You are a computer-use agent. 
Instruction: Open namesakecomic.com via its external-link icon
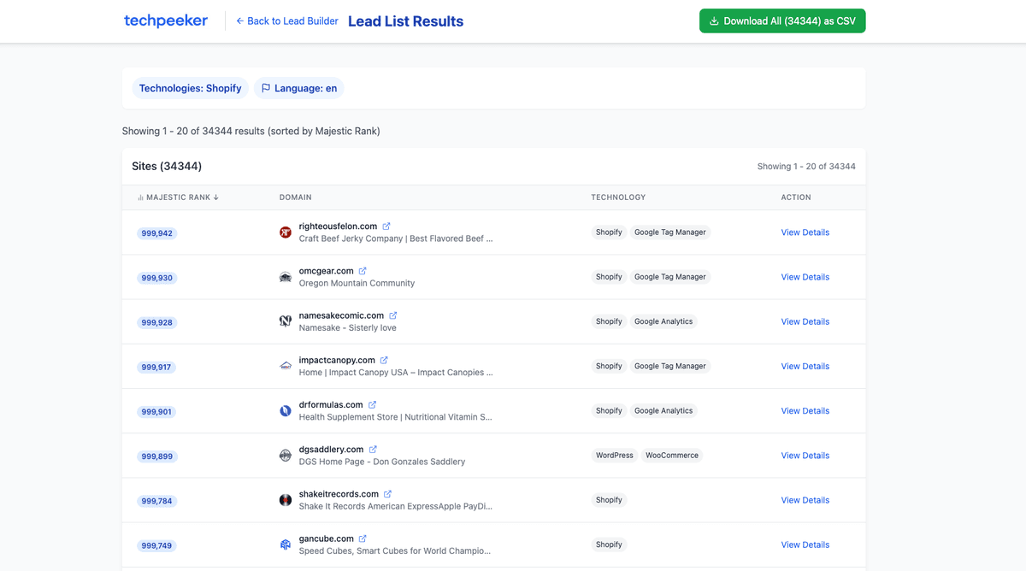pos(392,315)
